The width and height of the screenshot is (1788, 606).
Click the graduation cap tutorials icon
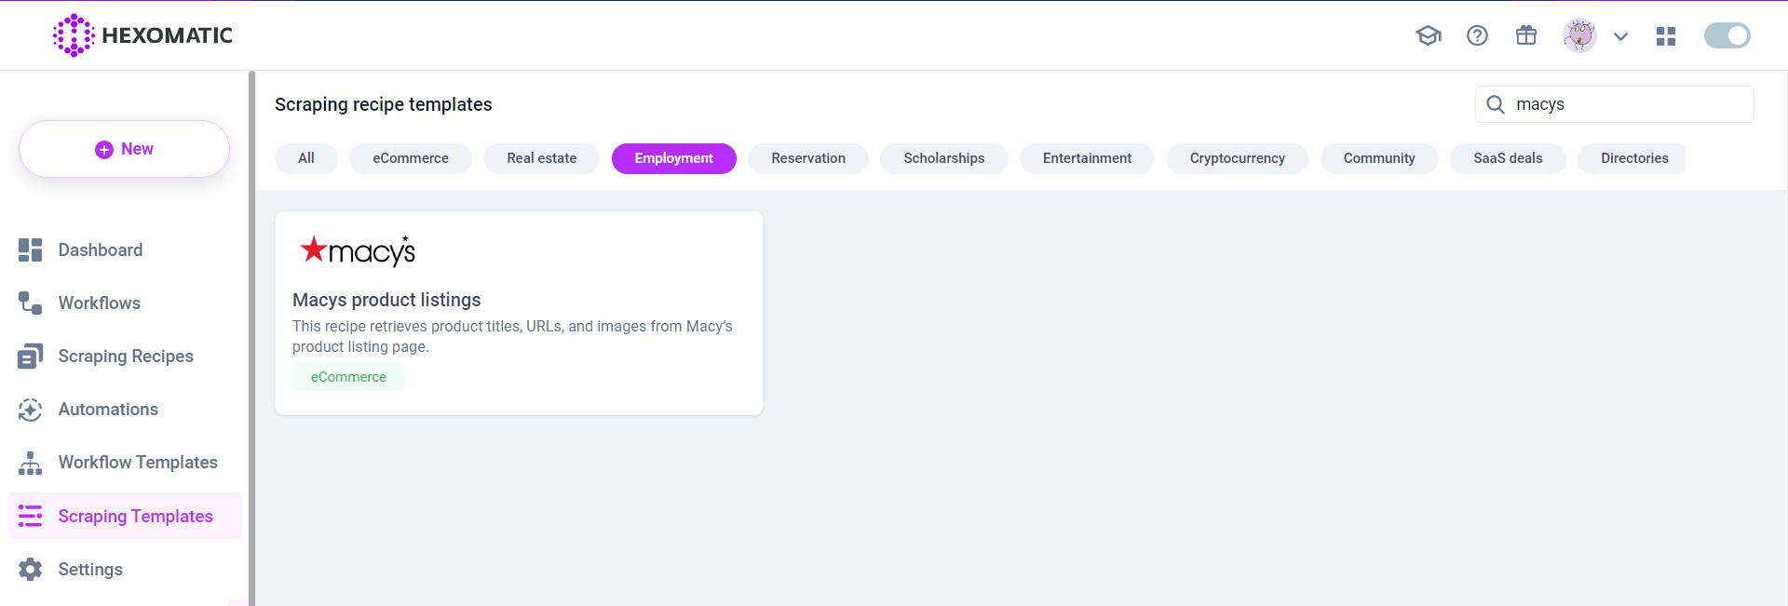pyautogui.click(x=1428, y=35)
